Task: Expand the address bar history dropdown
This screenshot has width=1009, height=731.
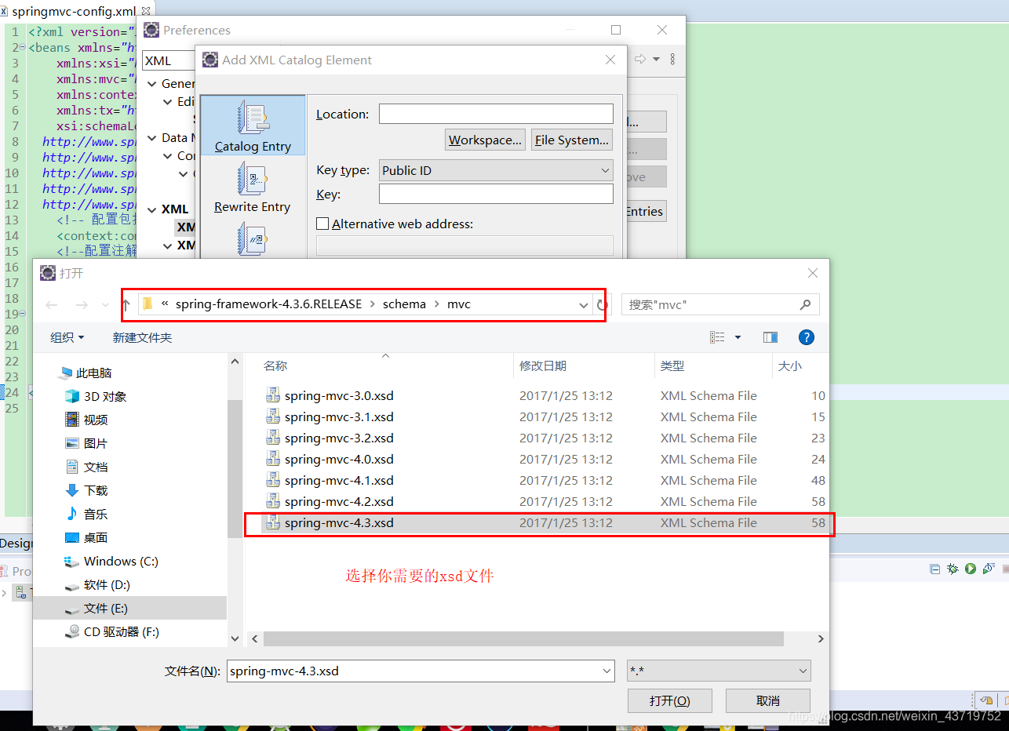Action: pyautogui.click(x=583, y=305)
